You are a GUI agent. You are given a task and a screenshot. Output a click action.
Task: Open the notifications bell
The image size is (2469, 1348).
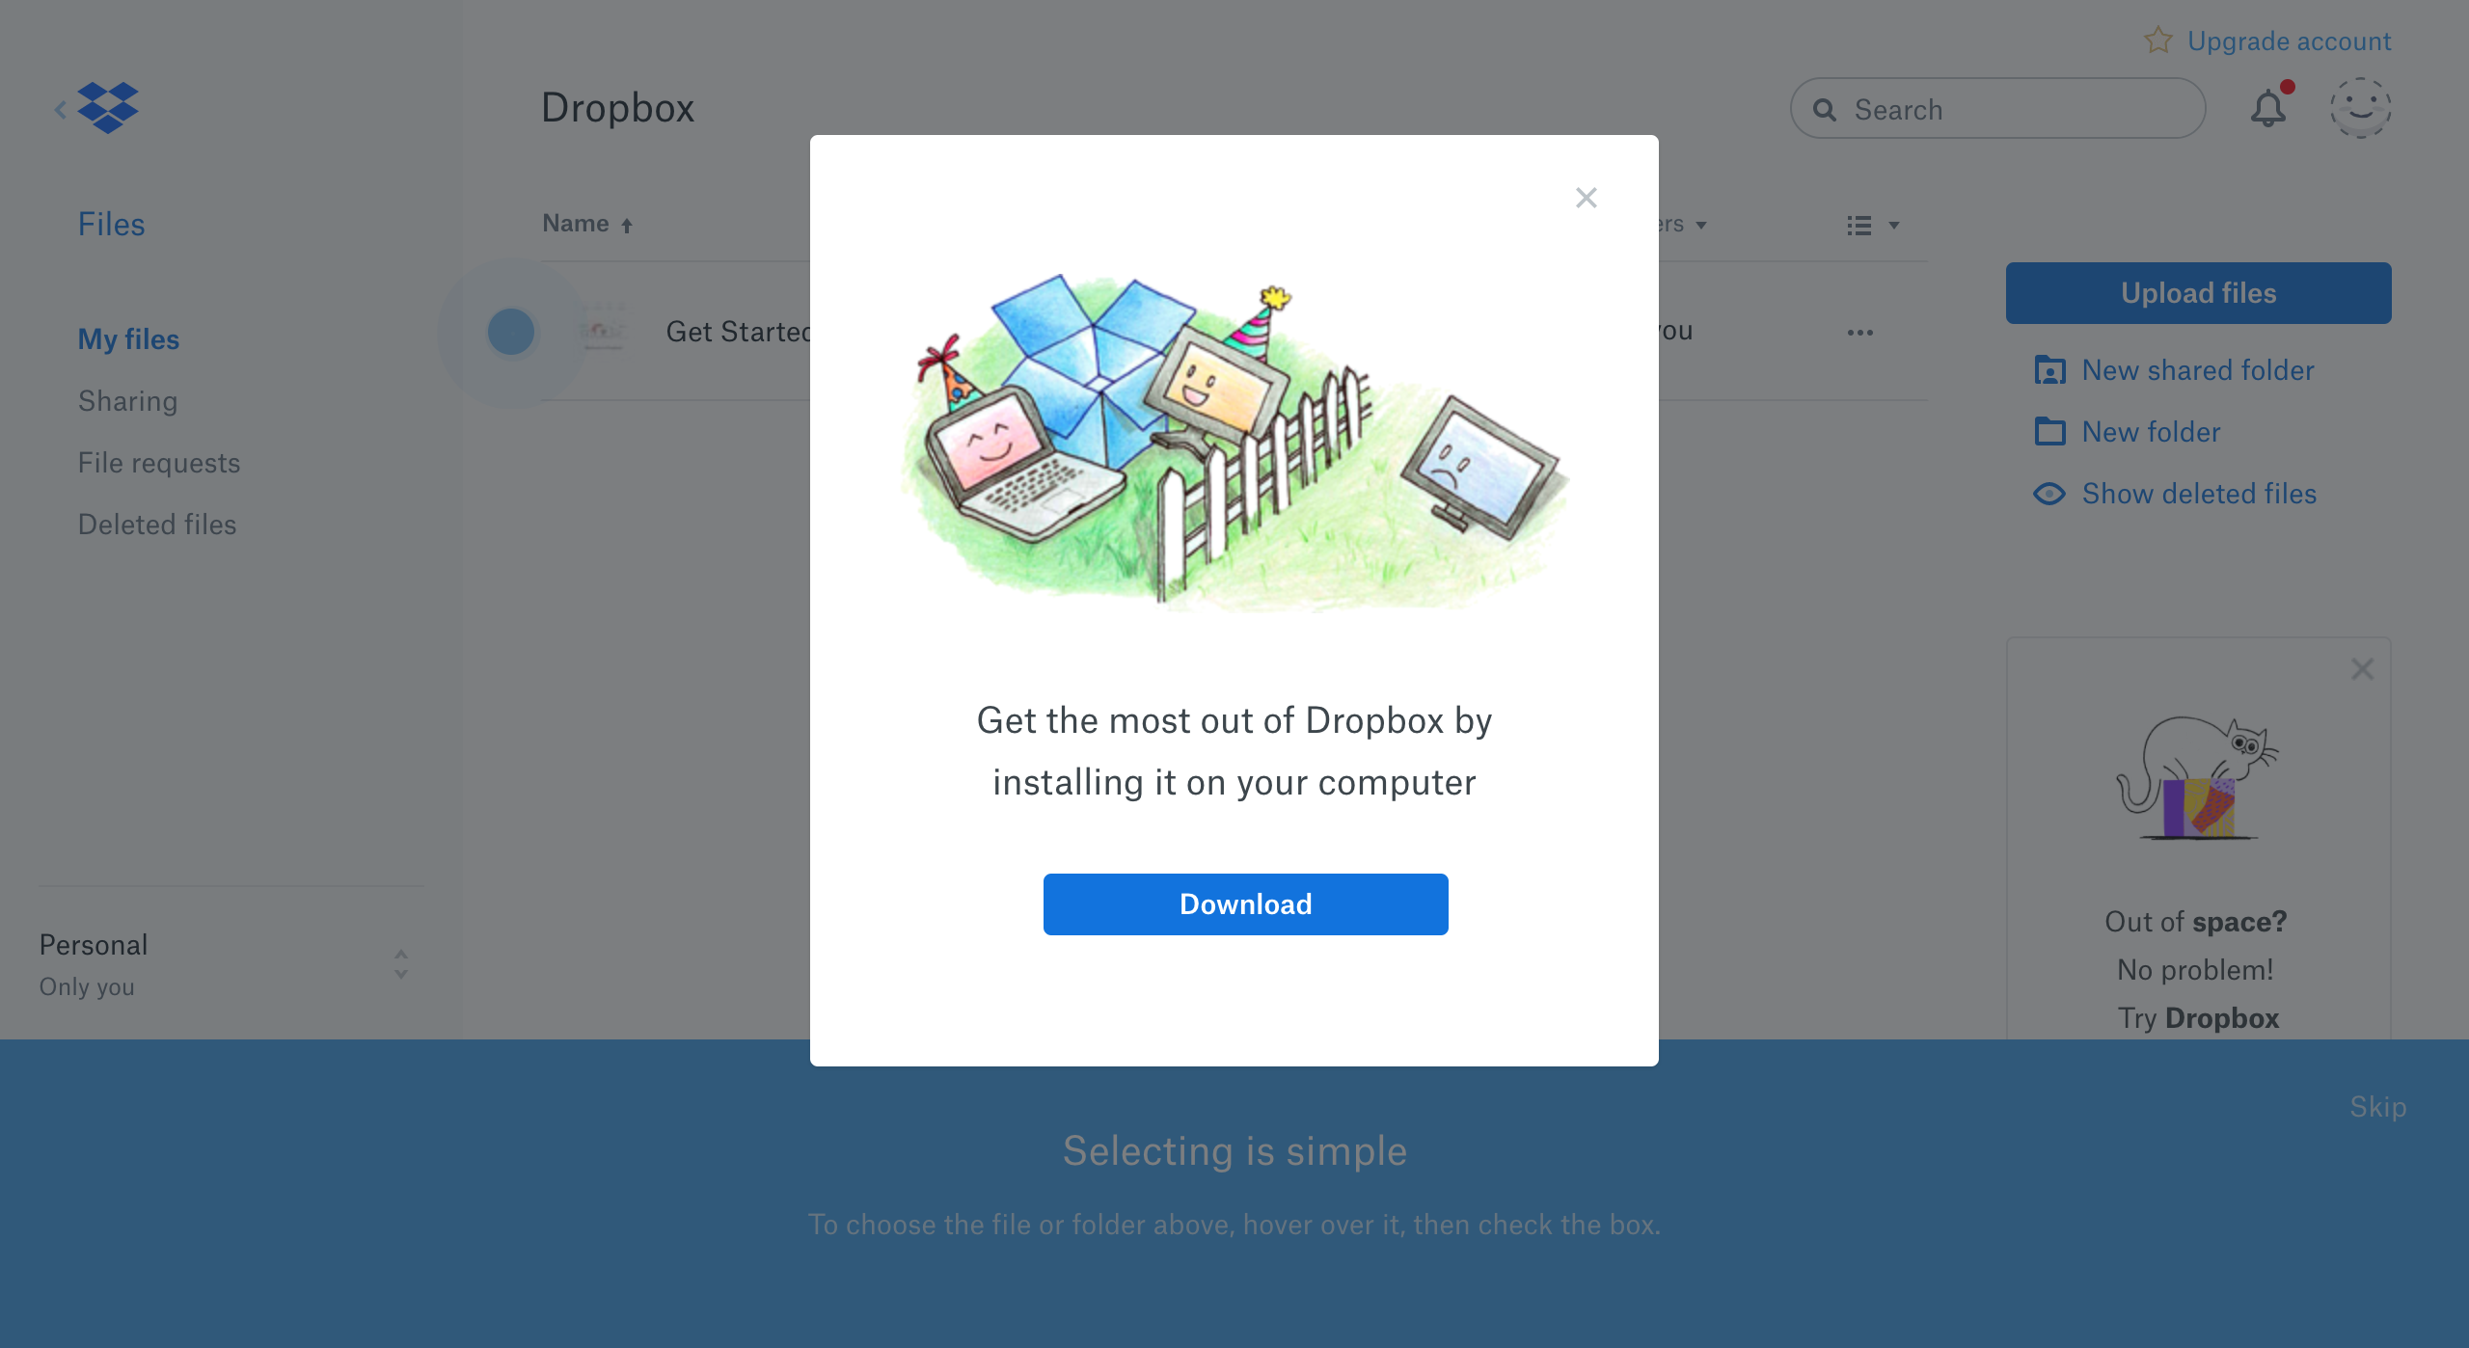pyautogui.click(x=2268, y=108)
